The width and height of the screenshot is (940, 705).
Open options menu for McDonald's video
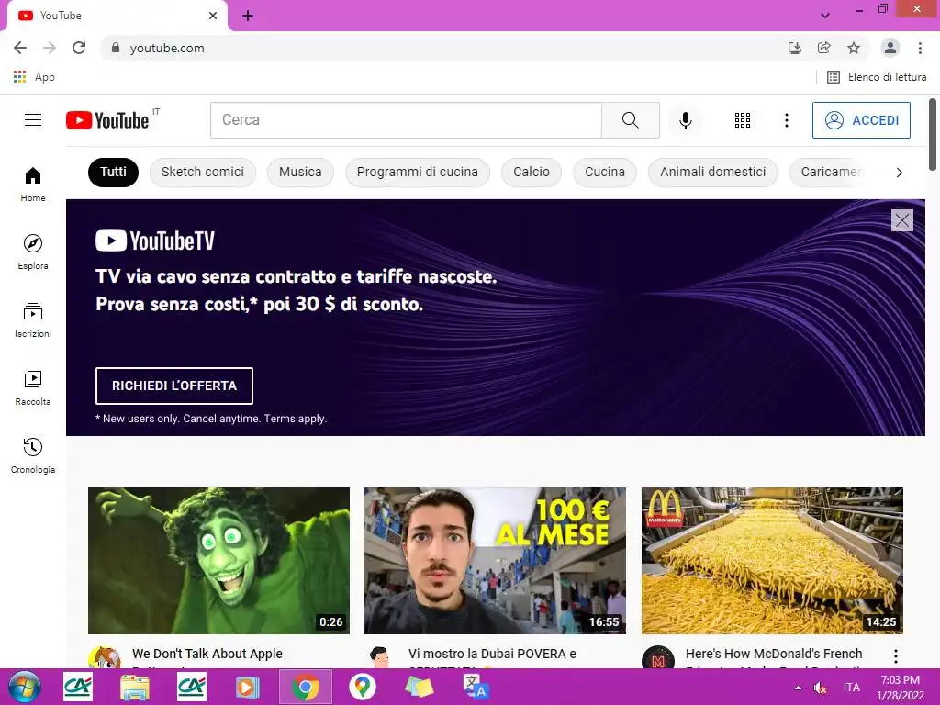896,656
